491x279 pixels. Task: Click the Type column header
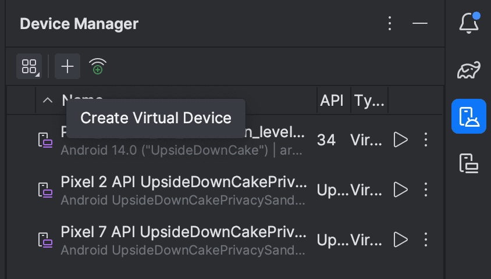(369, 101)
